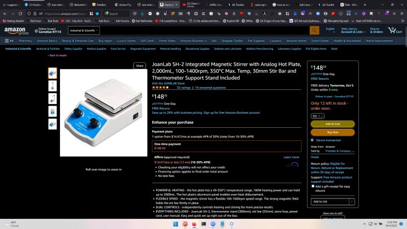Open Firefox from the taskbar
Screen dimensions: 407x229
click(194, 224)
